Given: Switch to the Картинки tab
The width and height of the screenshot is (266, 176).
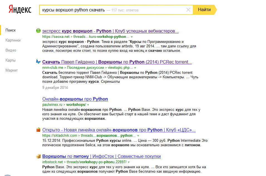Looking at the screenshot, I should (x=13, y=40).
